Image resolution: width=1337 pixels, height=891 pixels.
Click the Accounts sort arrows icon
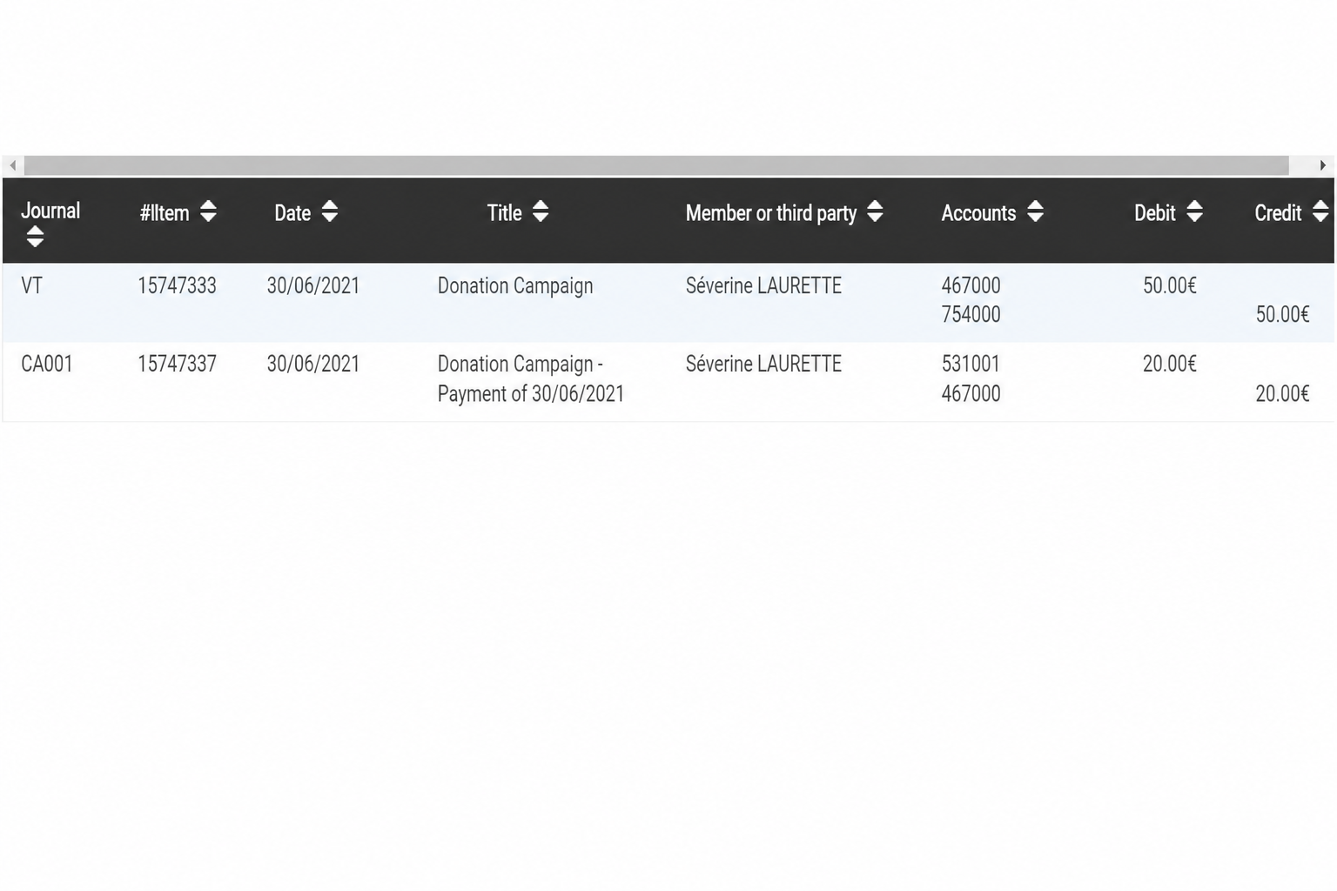(1035, 211)
